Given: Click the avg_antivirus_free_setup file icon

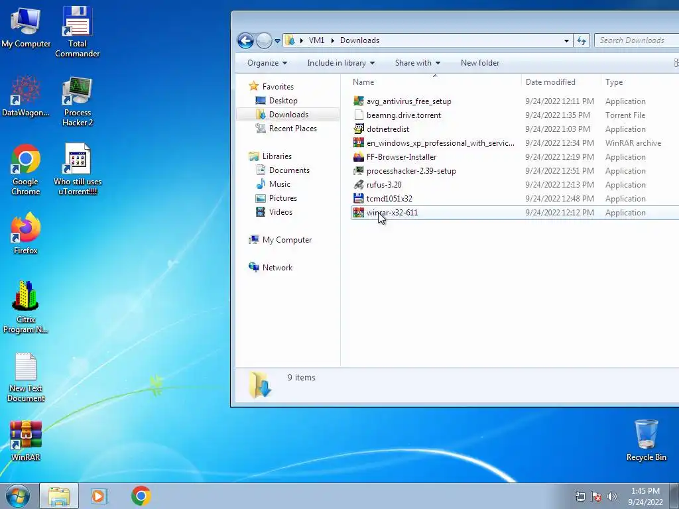Looking at the screenshot, I should [x=359, y=101].
